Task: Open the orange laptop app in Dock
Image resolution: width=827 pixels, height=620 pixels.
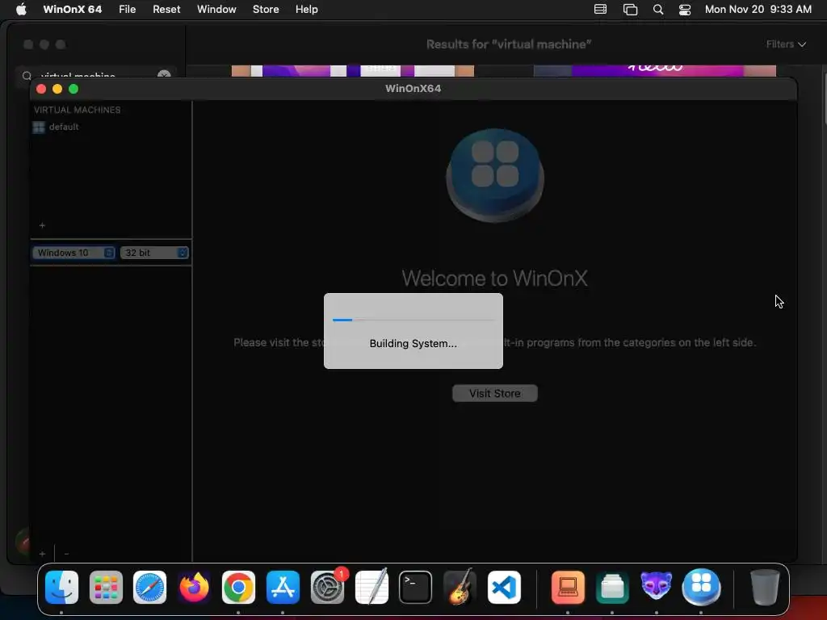Action: pyautogui.click(x=568, y=588)
